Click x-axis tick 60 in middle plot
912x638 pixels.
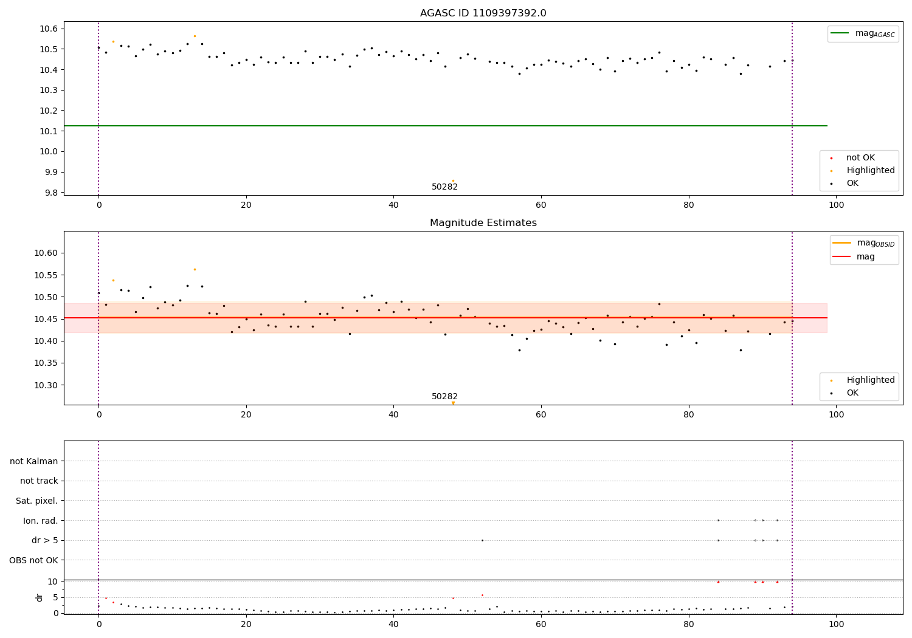tap(541, 414)
